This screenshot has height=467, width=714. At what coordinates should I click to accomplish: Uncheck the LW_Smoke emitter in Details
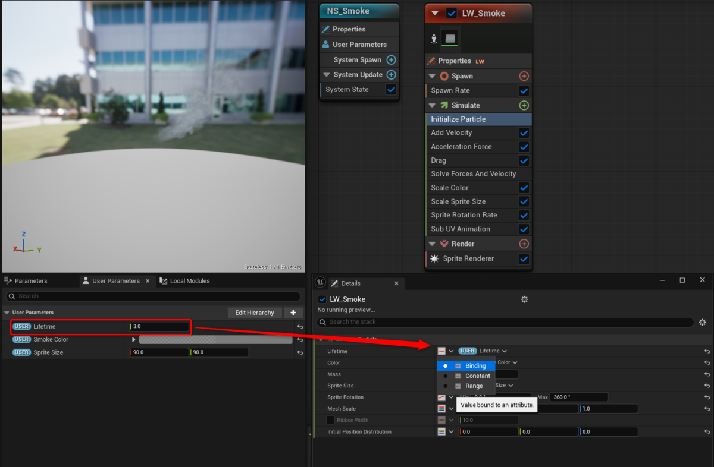(x=322, y=299)
